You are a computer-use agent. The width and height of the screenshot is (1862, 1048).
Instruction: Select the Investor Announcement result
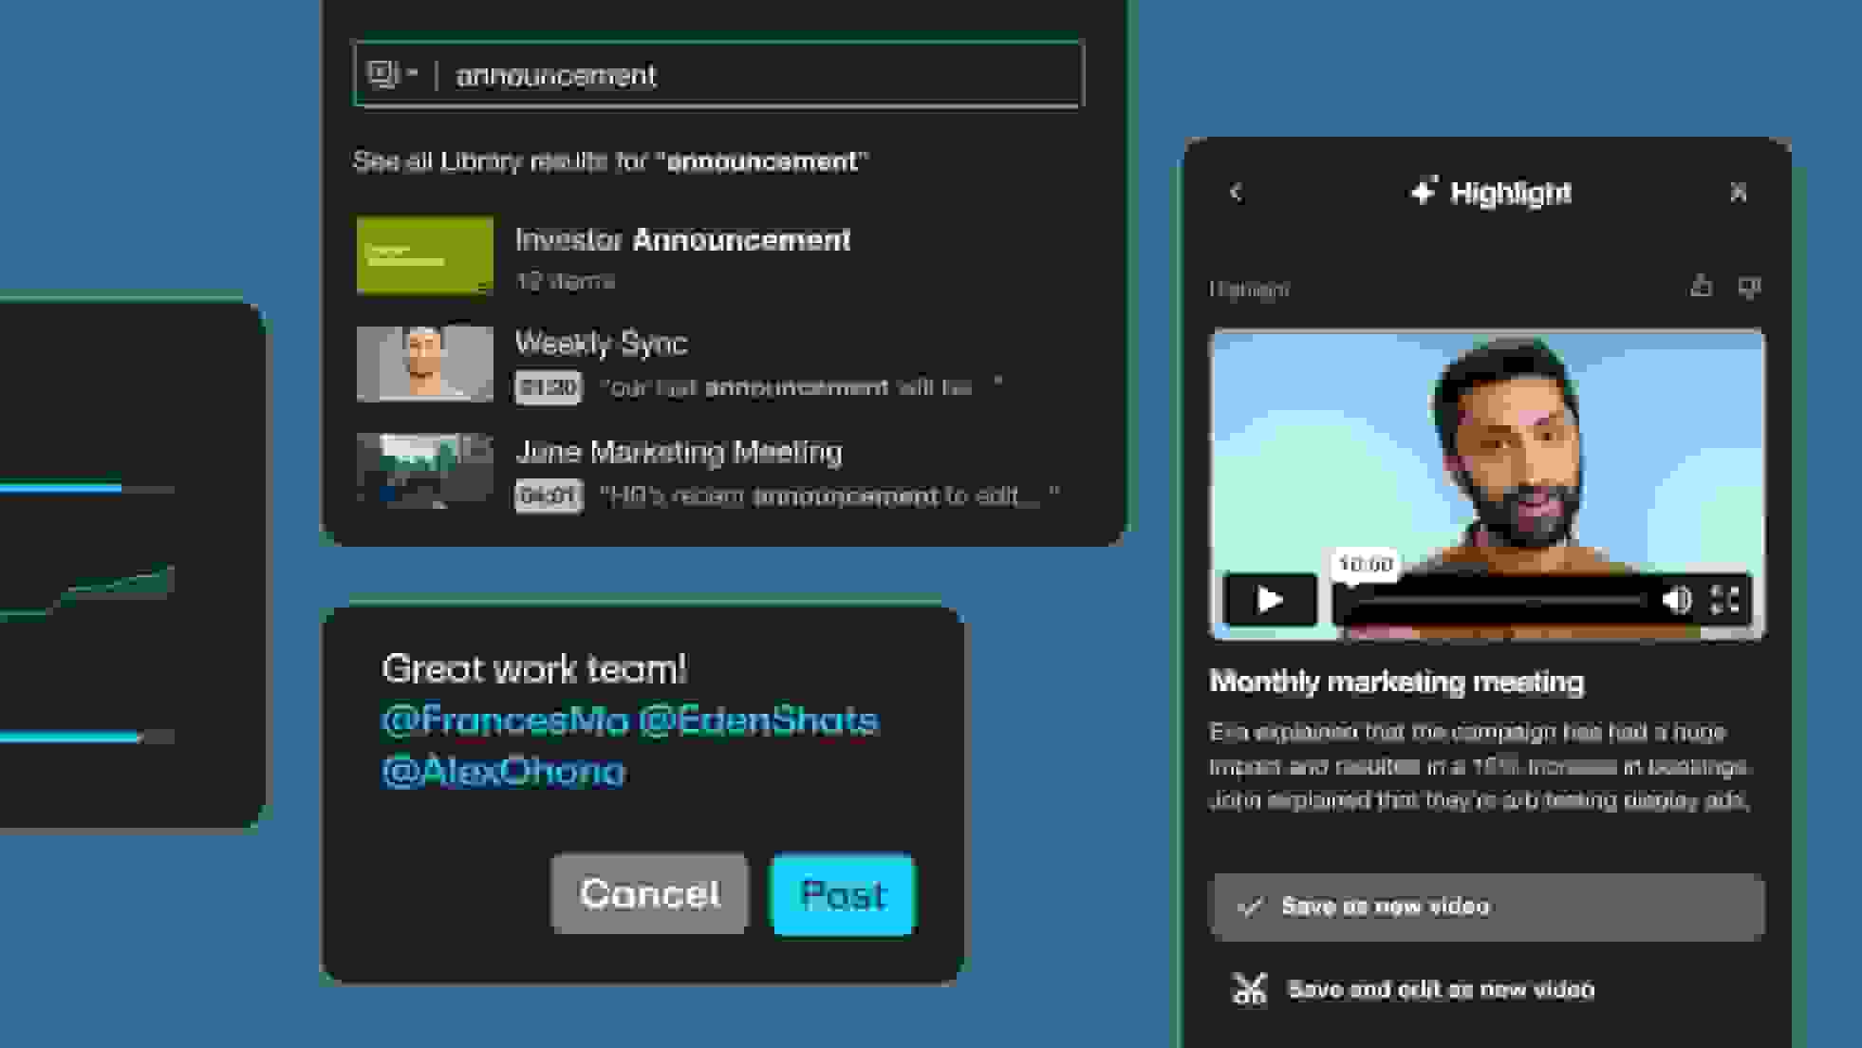[x=682, y=241]
